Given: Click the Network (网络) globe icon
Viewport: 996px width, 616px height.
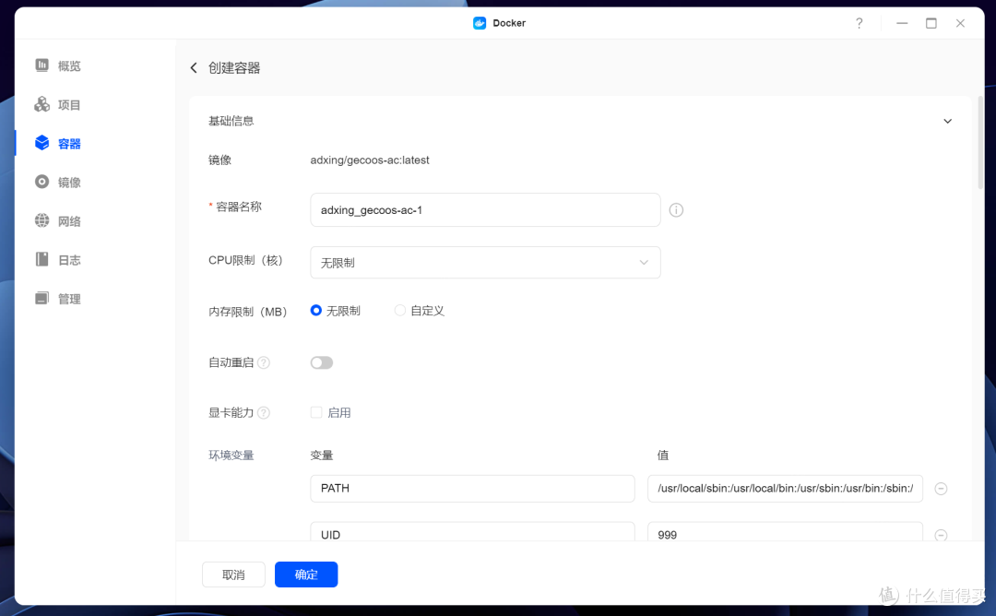Looking at the screenshot, I should [x=41, y=220].
